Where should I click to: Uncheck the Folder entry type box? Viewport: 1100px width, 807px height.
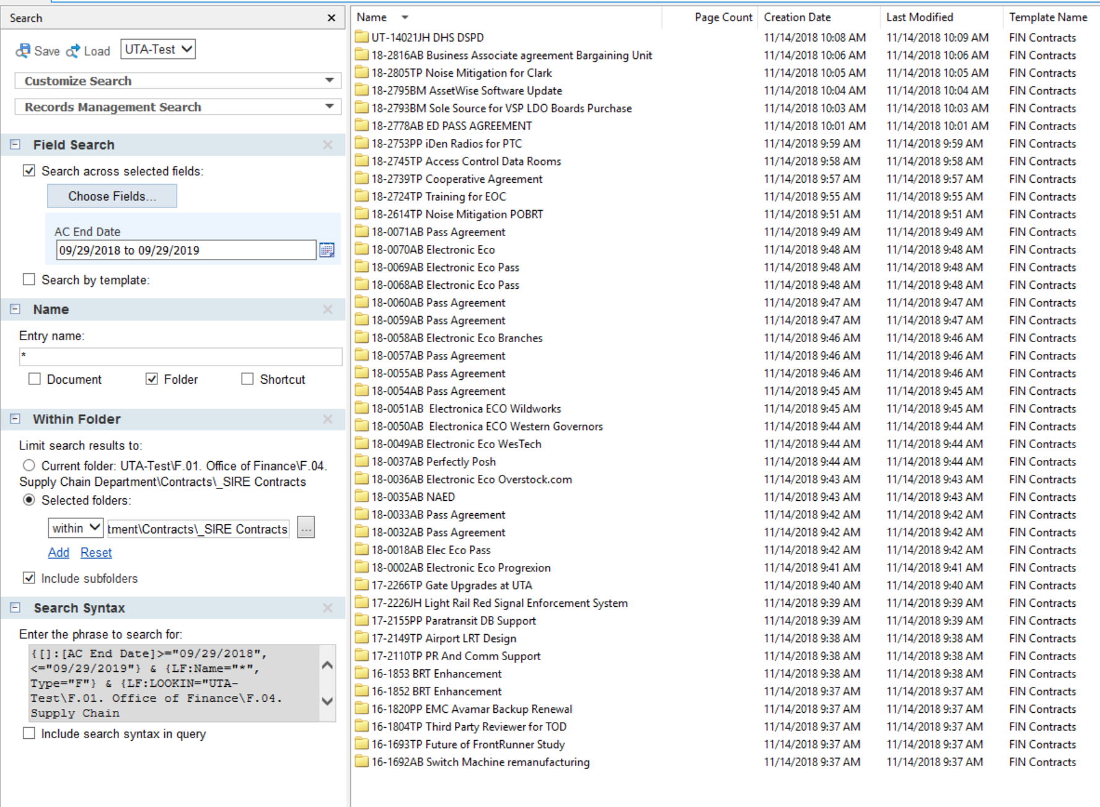[152, 379]
